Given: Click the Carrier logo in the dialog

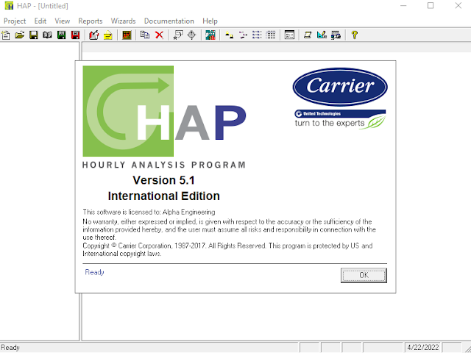Looking at the screenshot, I should (340, 87).
